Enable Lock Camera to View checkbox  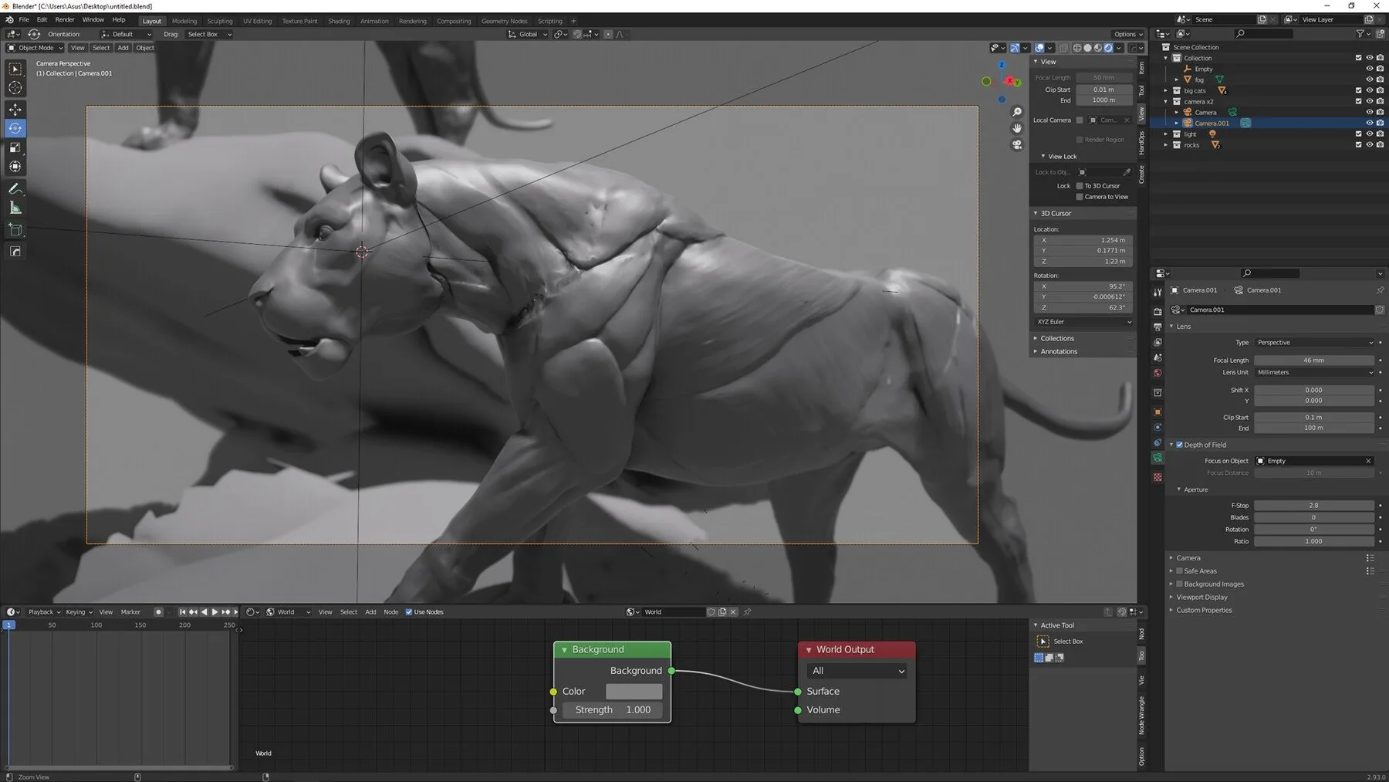(1080, 197)
